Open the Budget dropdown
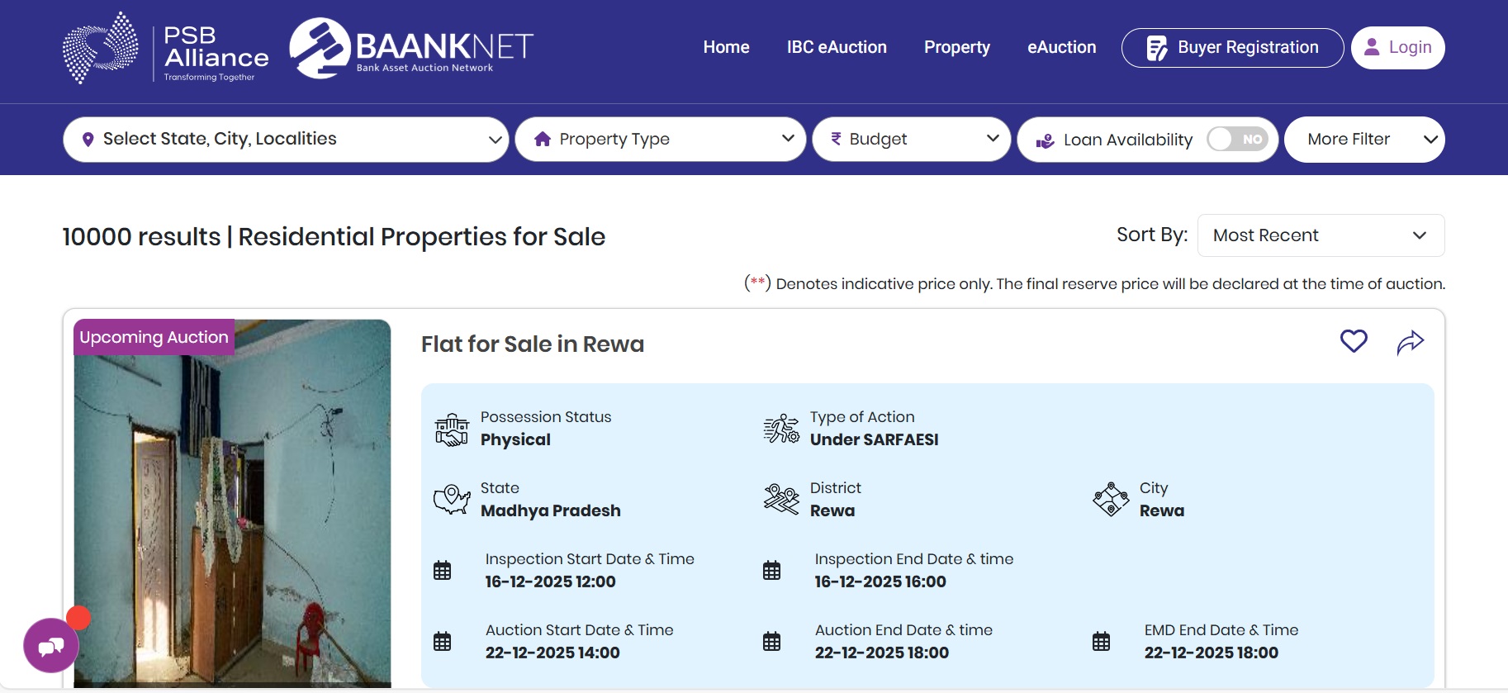This screenshot has height=693, width=1508. tap(911, 140)
